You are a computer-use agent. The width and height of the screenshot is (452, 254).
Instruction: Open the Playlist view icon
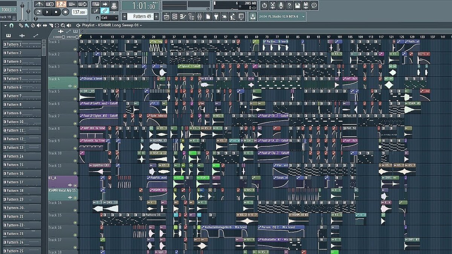[x=166, y=17]
